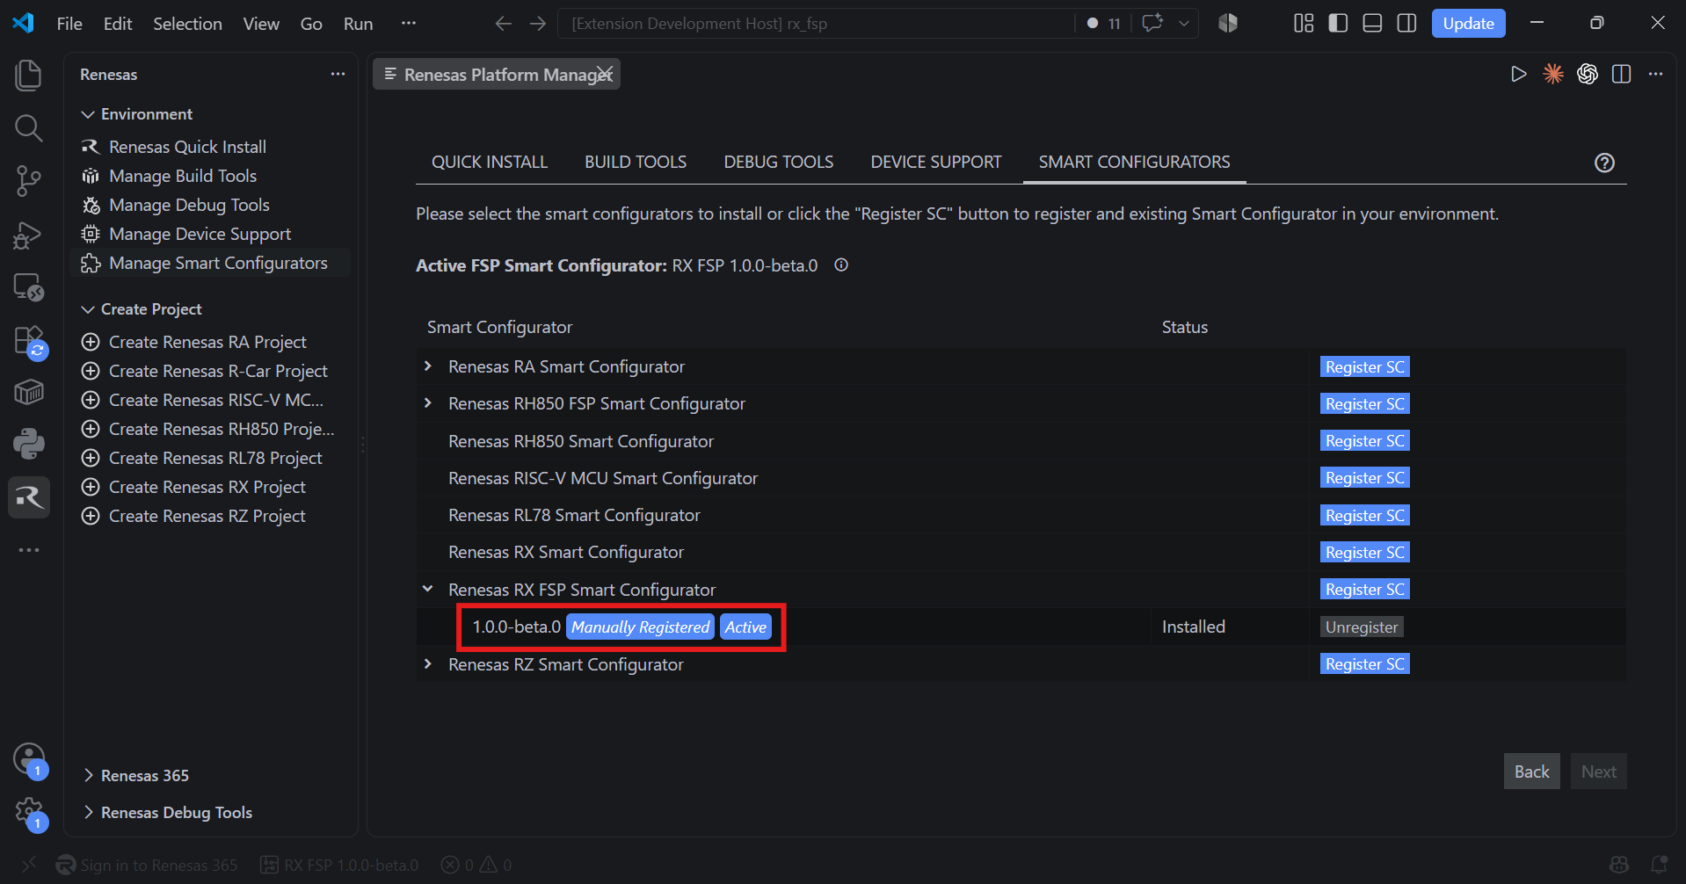The width and height of the screenshot is (1686, 884).
Task: Open Manage Build Tools
Action: click(183, 176)
